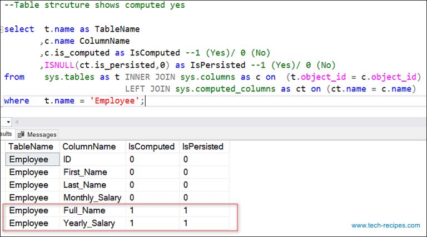Click IsPersisted value in First_Name row

pos(204,172)
